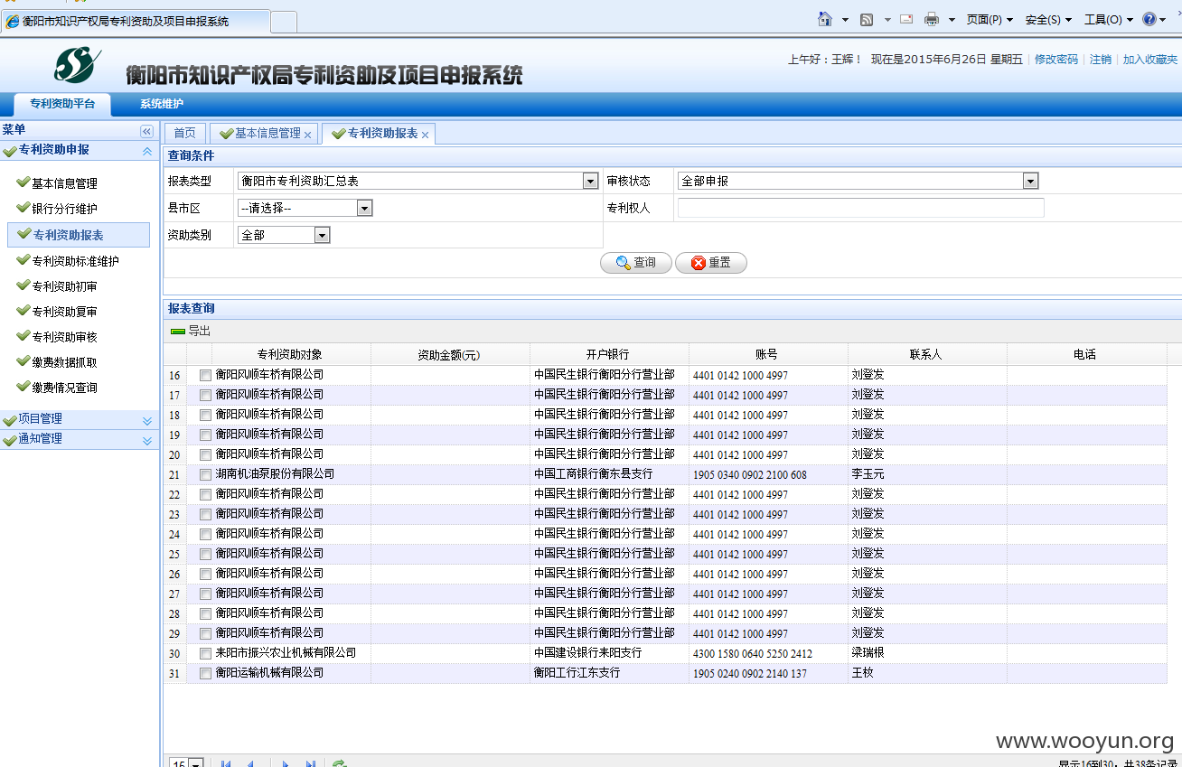
Task: Click the 电话 column header
Action: click(x=1085, y=354)
